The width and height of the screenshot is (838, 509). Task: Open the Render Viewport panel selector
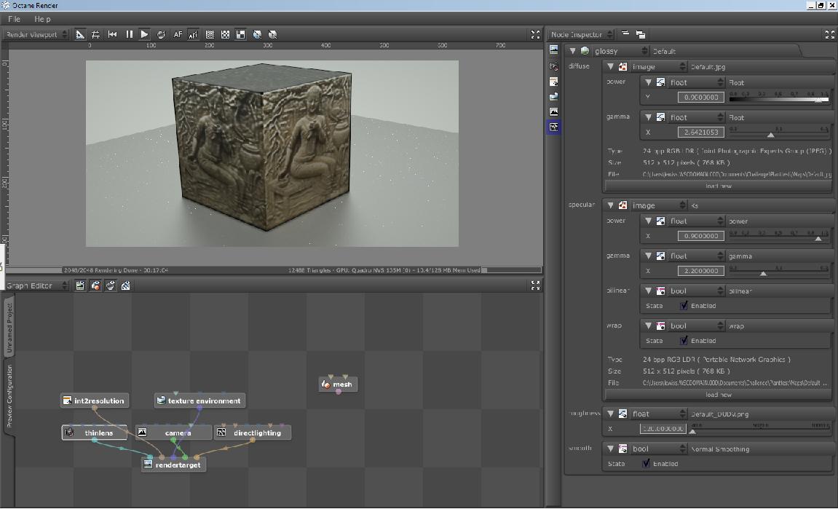35,34
